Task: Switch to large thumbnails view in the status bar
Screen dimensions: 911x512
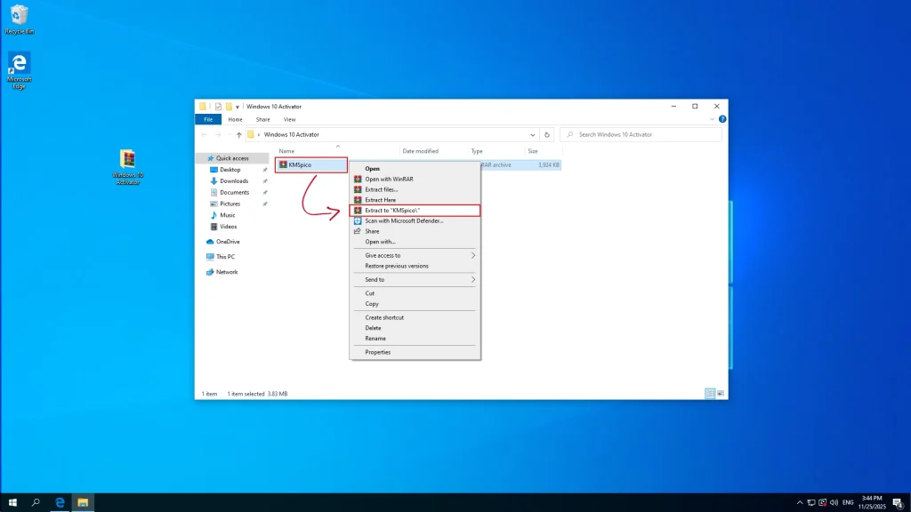Action: pos(721,392)
